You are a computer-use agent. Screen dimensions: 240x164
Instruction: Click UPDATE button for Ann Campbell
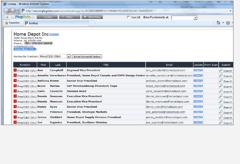[x=198, y=70]
